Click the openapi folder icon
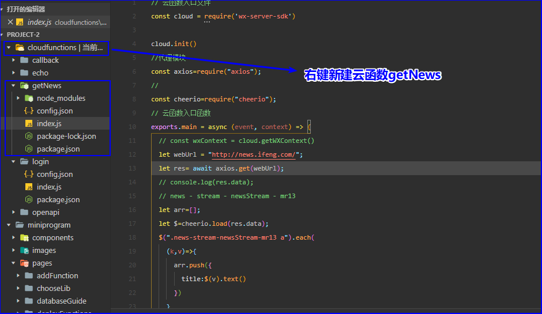The image size is (542, 314). pyautogui.click(x=24, y=212)
